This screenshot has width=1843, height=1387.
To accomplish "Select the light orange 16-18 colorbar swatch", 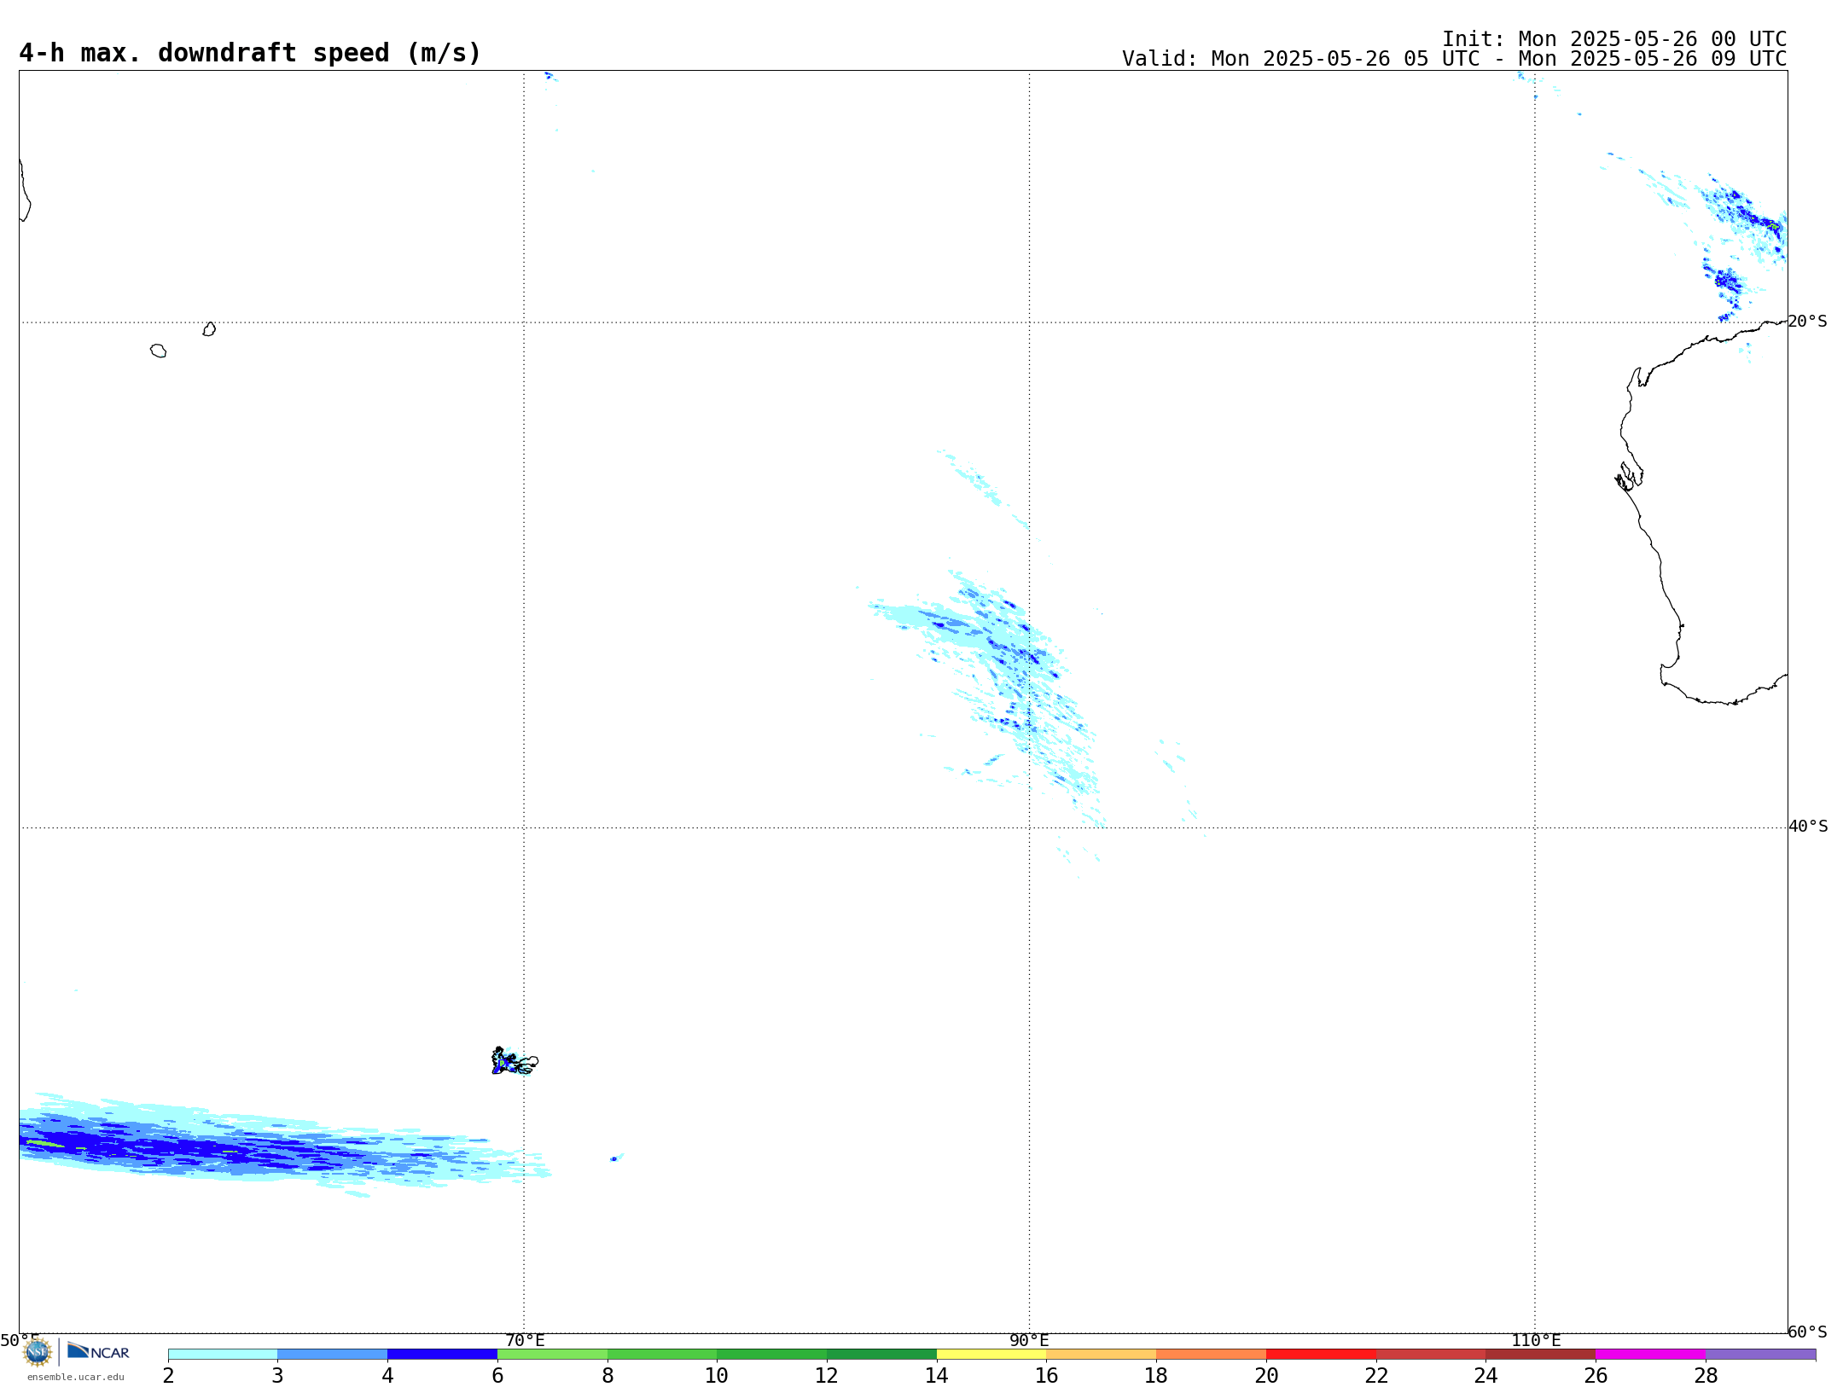I will 1102,1355.
